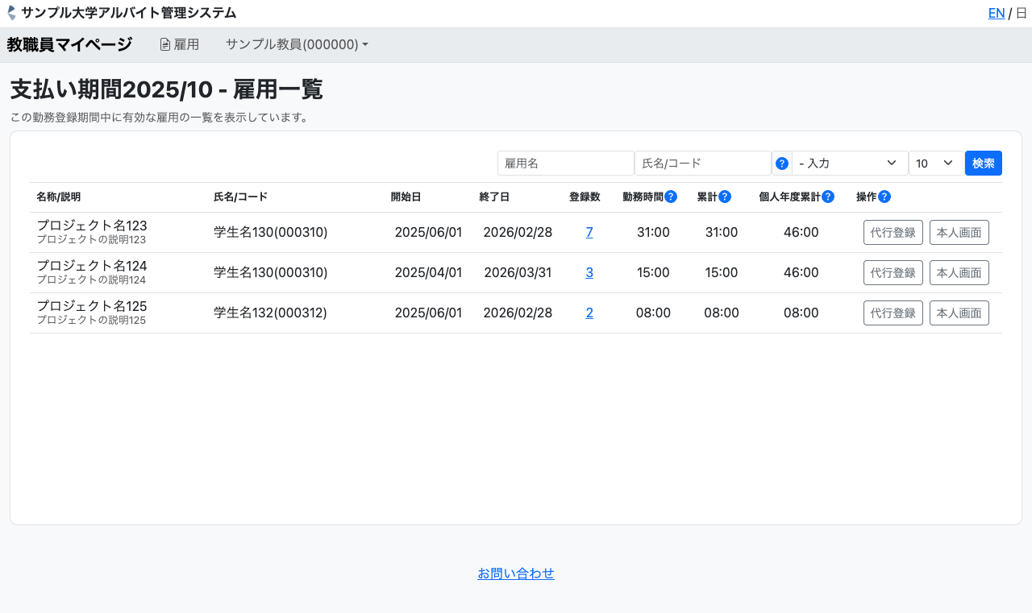Open the お問い合わせ contact link

tap(516, 574)
